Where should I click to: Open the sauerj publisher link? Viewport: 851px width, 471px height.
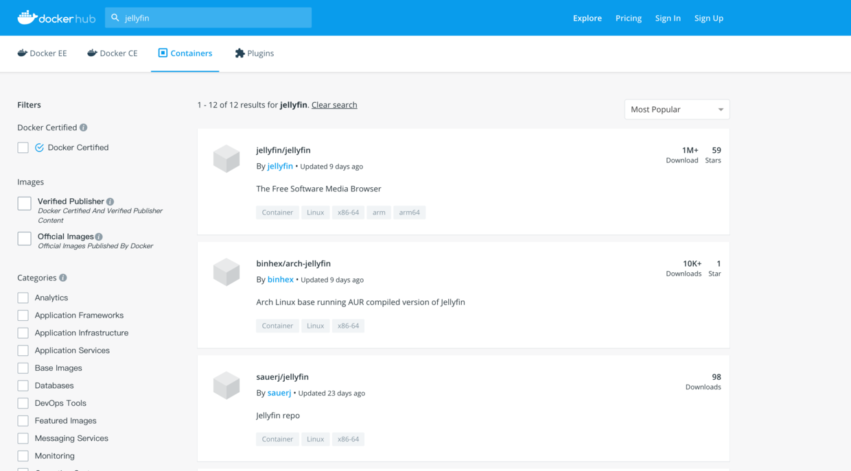click(279, 393)
